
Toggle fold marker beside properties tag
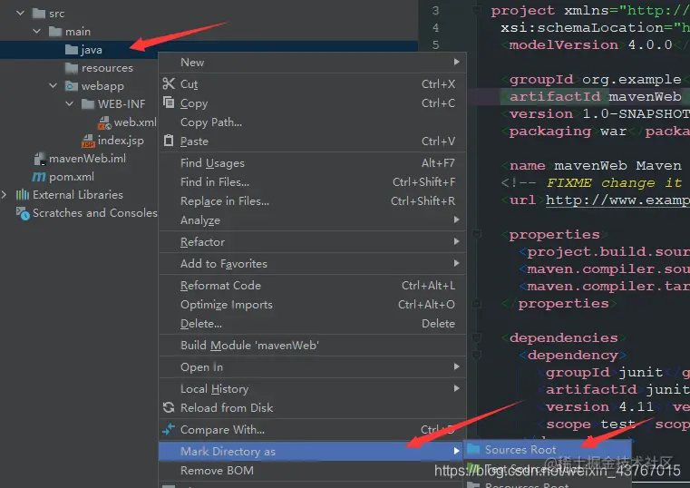[477, 234]
